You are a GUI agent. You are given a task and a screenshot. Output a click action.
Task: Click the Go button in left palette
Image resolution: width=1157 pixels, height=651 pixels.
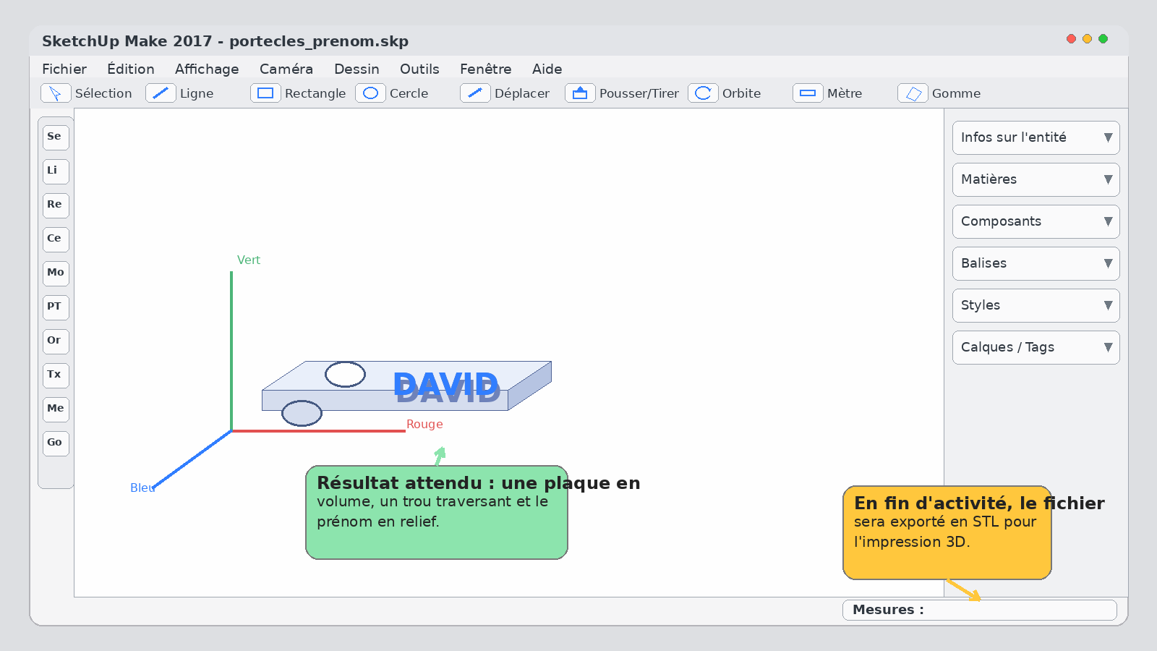pos(56,443)
